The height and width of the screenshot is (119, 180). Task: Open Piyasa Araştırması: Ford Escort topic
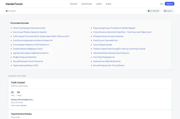[x=114, y=28]
